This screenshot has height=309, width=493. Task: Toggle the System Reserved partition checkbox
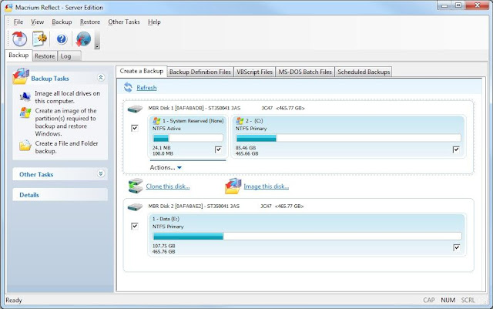coord(218,149)
